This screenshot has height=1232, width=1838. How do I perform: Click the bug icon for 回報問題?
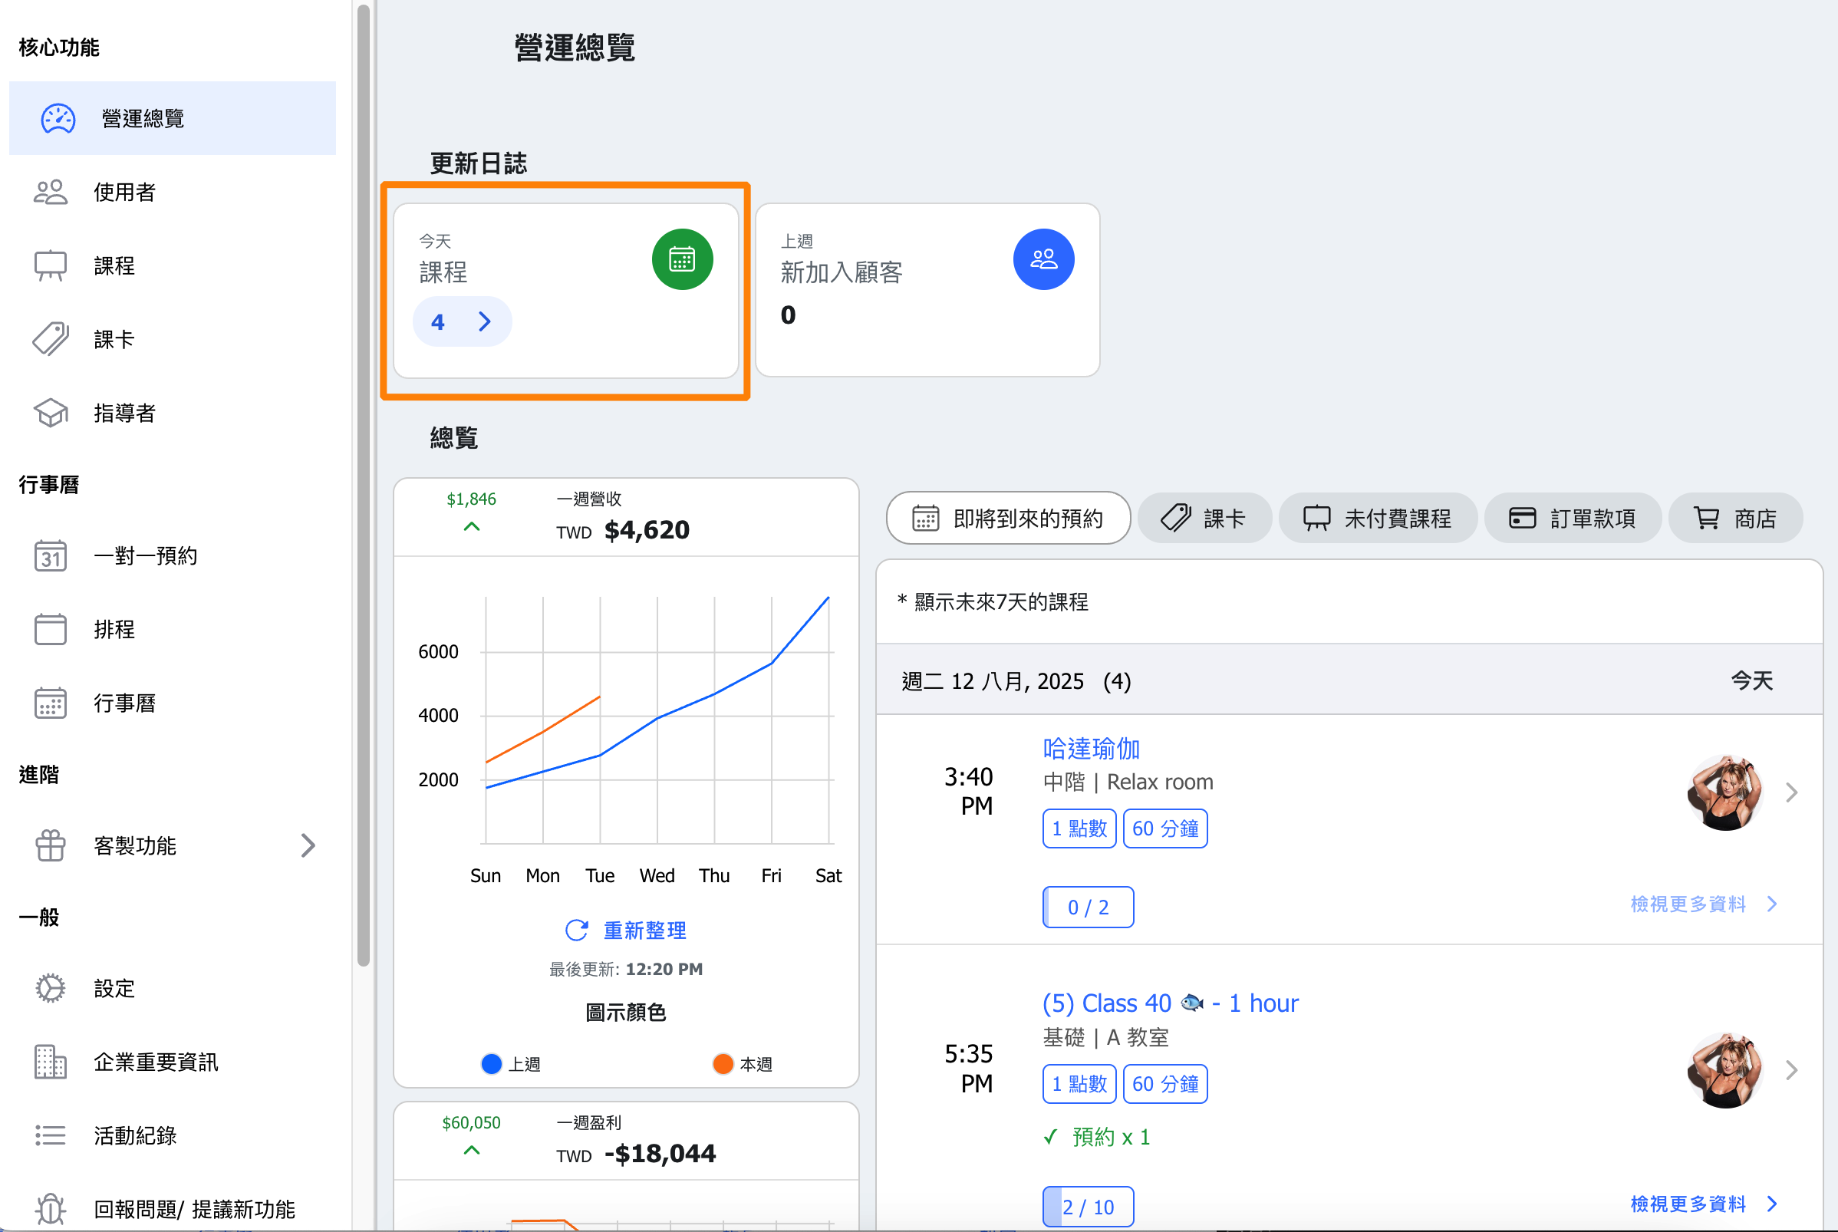(51, 1208)
